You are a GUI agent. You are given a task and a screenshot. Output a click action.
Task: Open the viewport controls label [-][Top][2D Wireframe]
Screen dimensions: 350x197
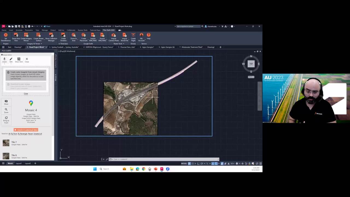(x=66, y=51)
